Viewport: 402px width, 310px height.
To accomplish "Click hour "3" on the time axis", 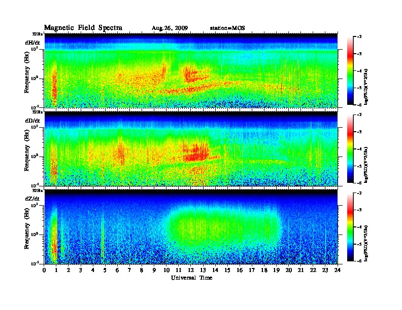I will pos(81,270).
